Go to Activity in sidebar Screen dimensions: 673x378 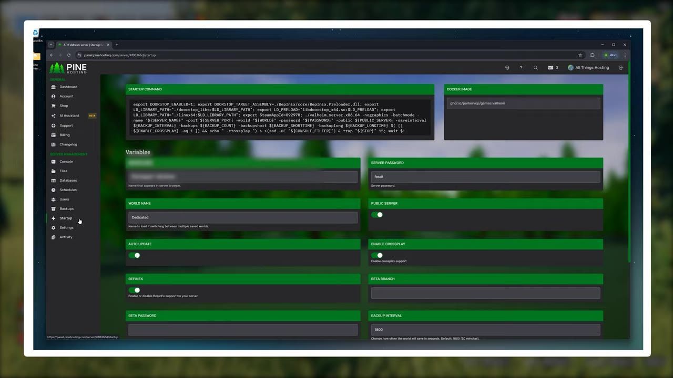coord(66,237)
